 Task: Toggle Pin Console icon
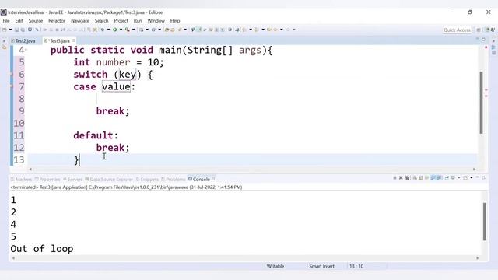coord(447,178)
